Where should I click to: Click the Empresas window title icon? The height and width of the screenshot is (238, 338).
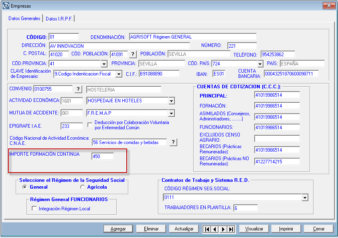tap(6, 6)
